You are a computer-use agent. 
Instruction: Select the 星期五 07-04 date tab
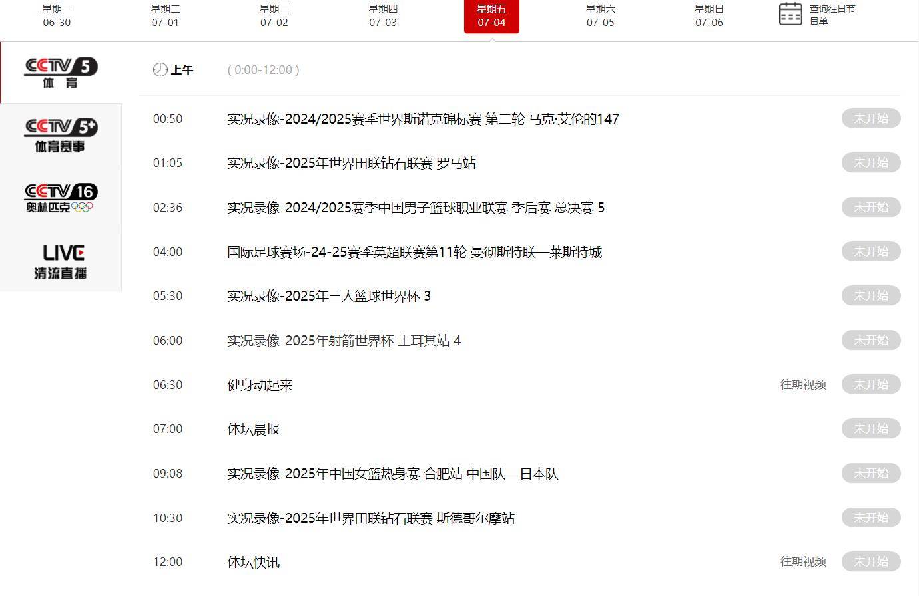pos(491,16)
